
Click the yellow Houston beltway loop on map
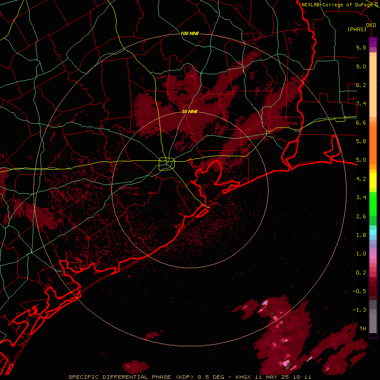click(167, 164)
